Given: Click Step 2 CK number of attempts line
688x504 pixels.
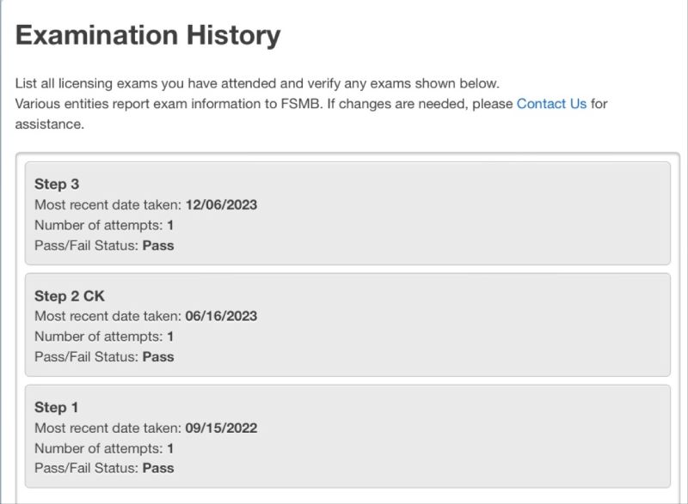Looking at the screenshot, I should (x=104, y=337).
